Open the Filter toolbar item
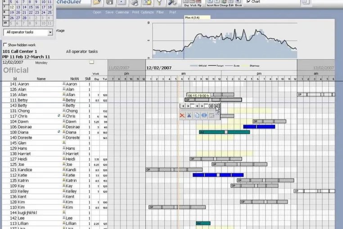This screenshot has width=343, height=229. point(159,3)
